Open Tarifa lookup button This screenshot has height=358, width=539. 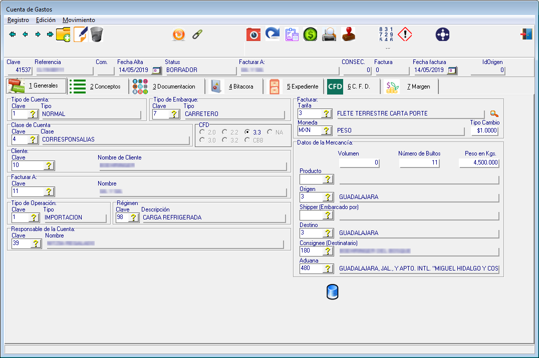327,113
